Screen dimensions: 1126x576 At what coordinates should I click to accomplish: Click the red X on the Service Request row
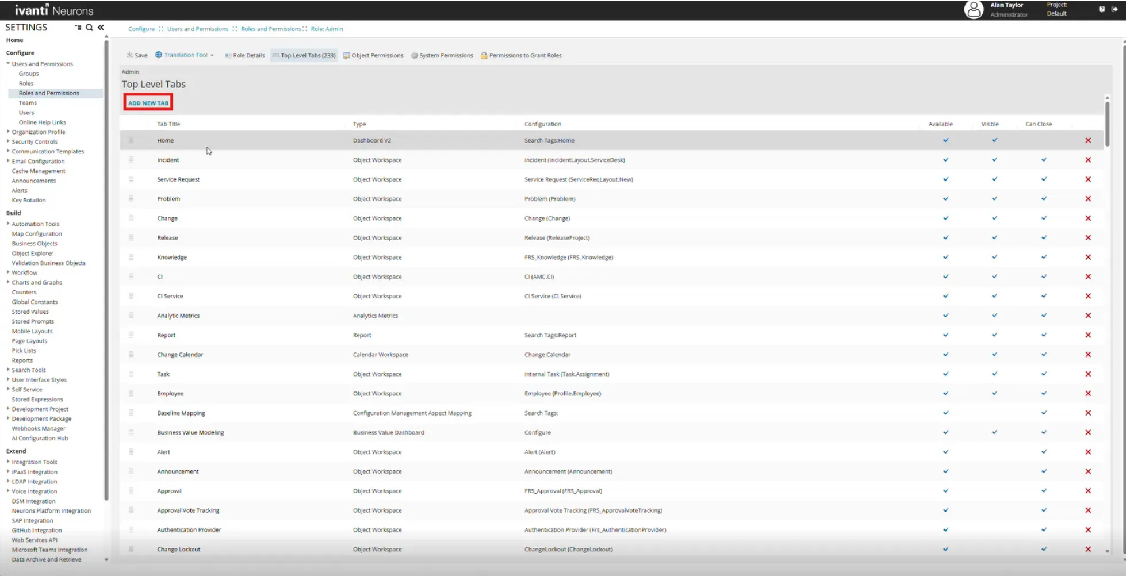tap(1088, 179)
